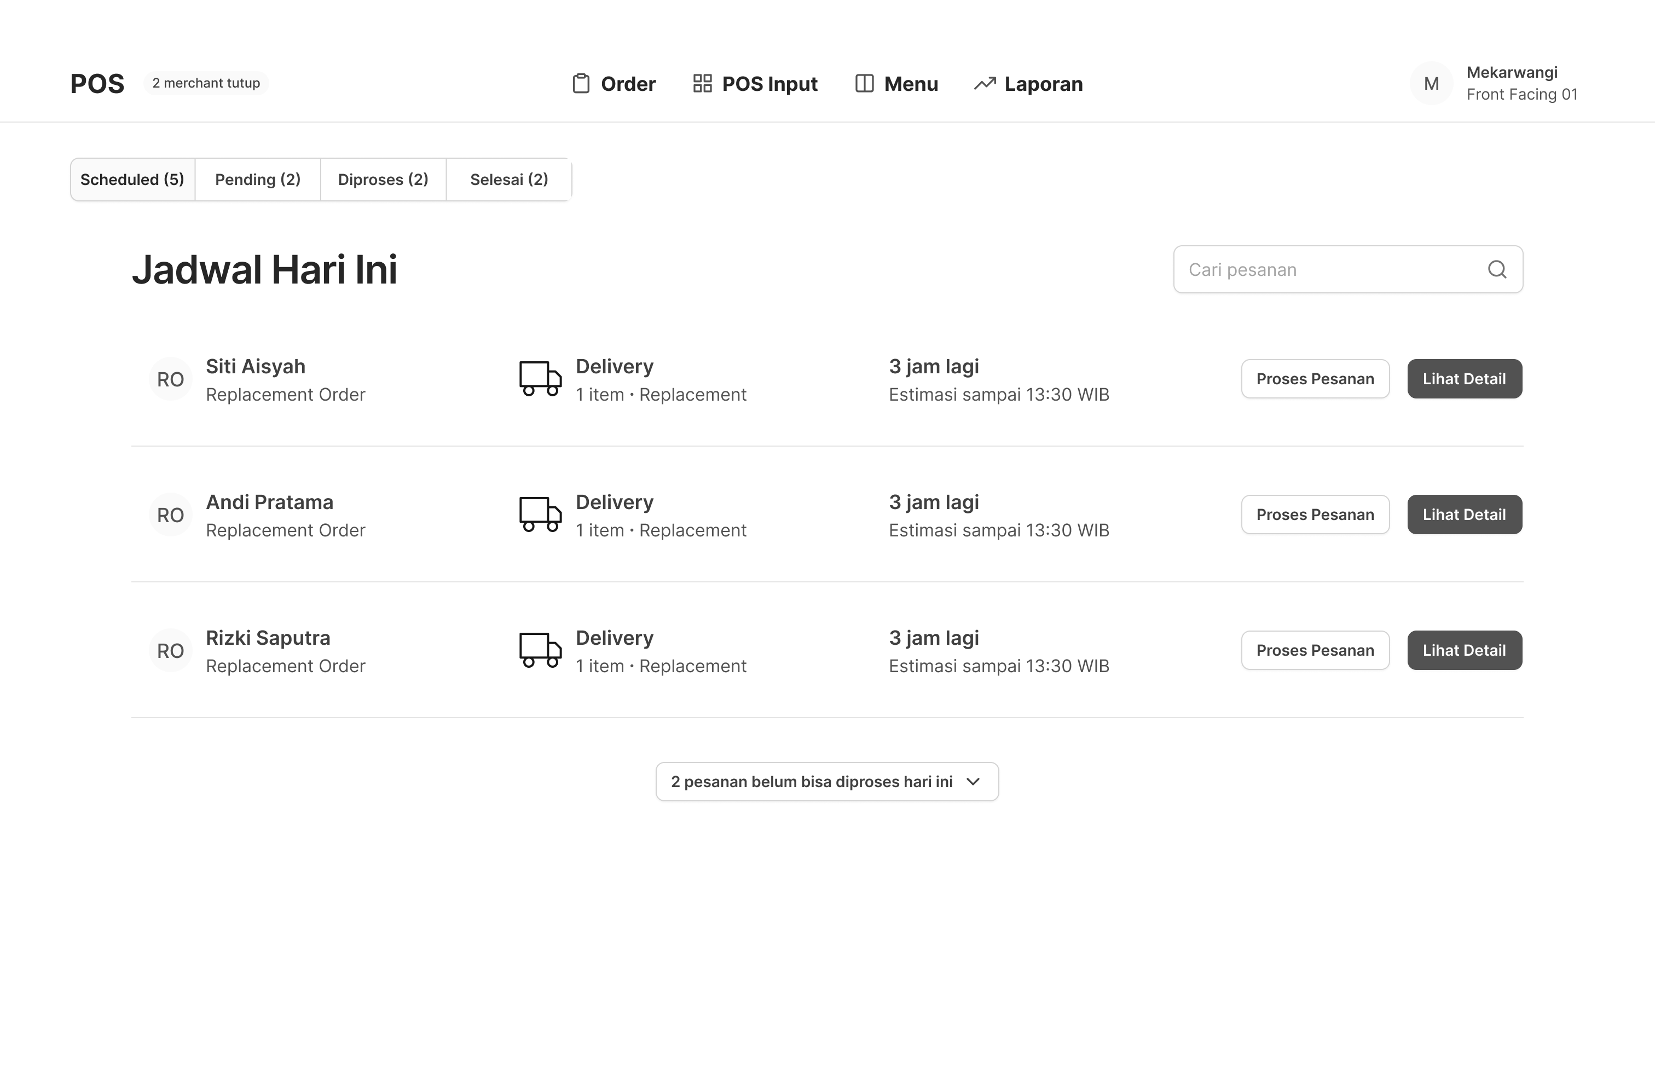Switch to the Diproses (2) tab
This screenshot has height=1075, width=1655.
tap(383, 180)
